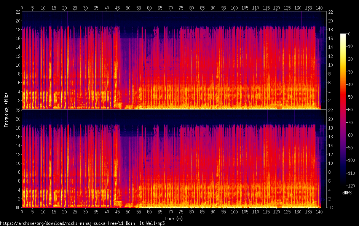Click the dBFS label under the color scale
The width and height of the screenshot is (359, 226).
coord(347,193)
